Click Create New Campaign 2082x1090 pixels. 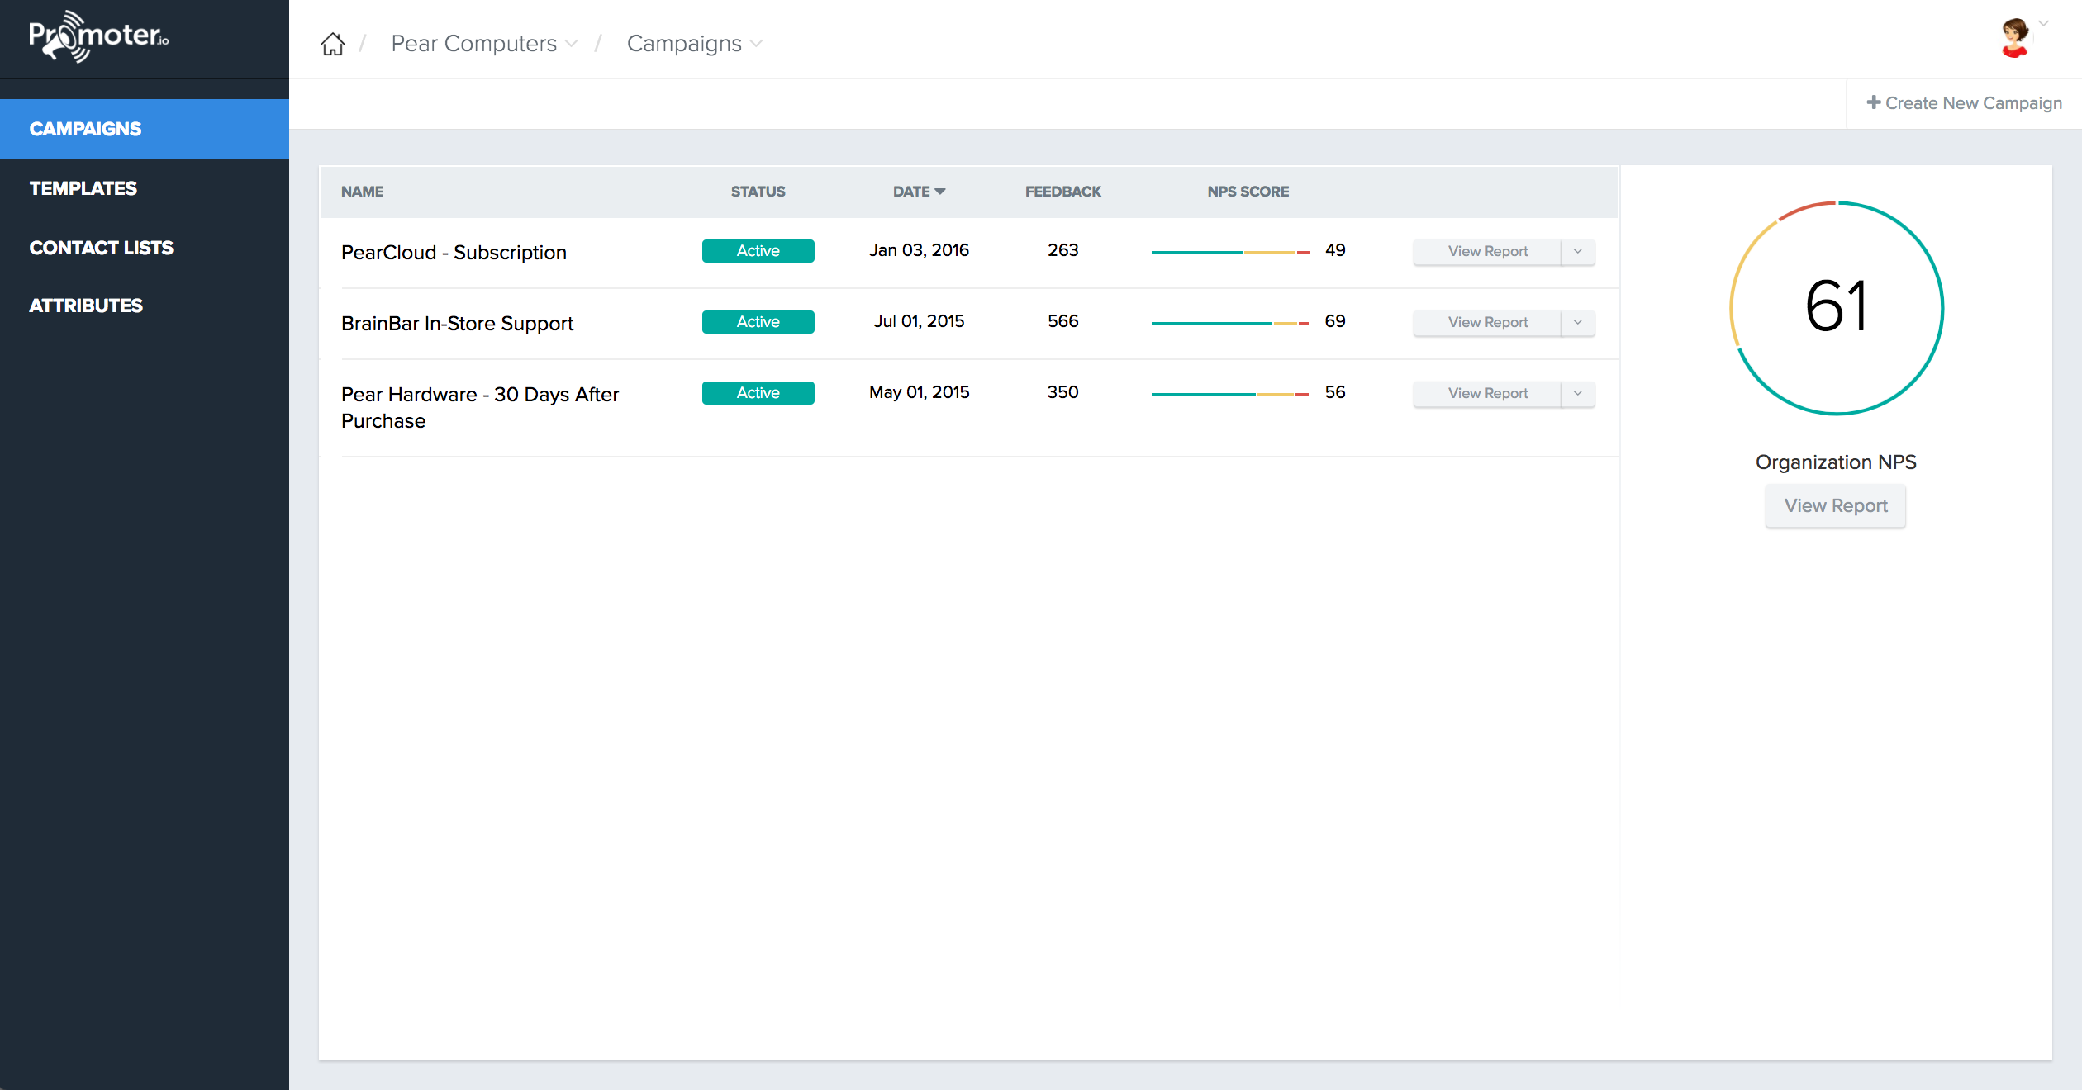[1965, 103]
